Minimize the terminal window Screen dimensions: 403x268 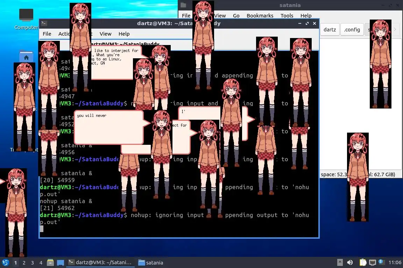[300, 23]
